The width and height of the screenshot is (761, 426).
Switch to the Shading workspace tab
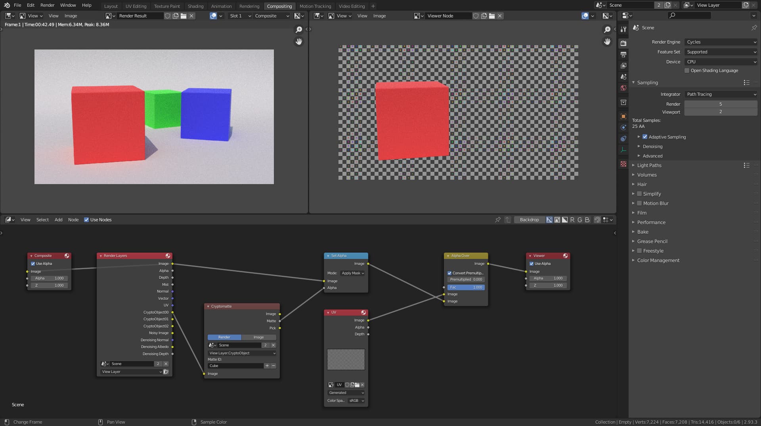click(x=195, y=6)
